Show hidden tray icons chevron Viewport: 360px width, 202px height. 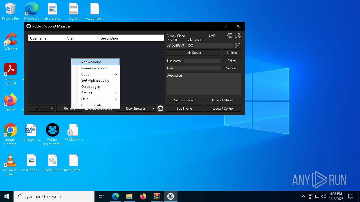tap(303, 196)
